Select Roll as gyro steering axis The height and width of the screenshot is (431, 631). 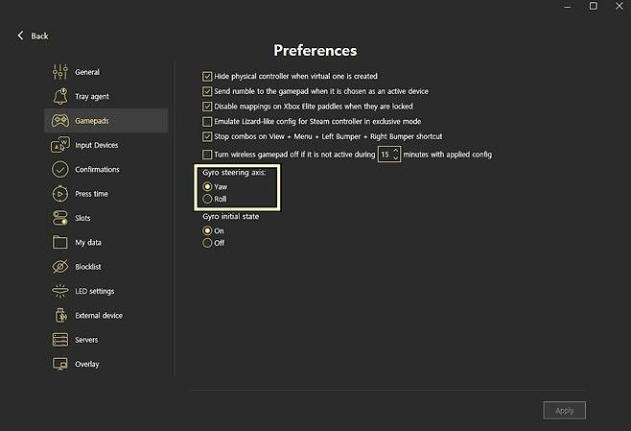click(207, 199)
